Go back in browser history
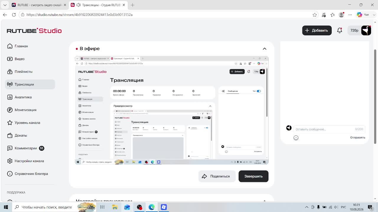The width and height of the screenshot is (378, 212). 5,15
